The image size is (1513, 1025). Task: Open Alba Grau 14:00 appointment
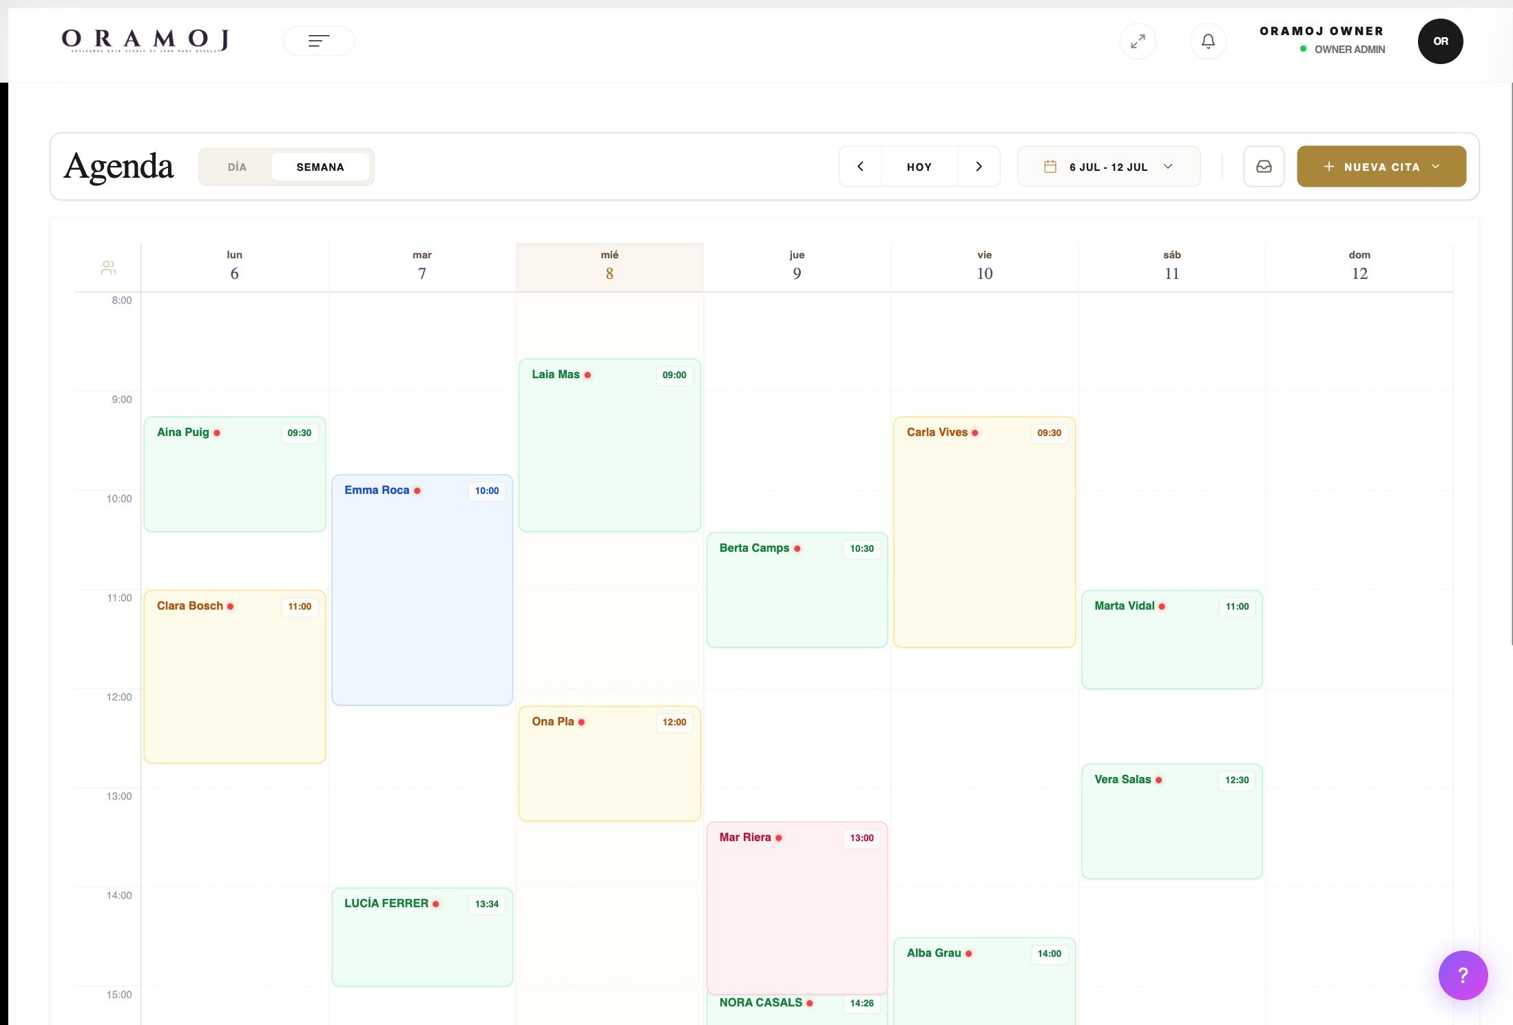pyautogui.click(x=985, y=981)
